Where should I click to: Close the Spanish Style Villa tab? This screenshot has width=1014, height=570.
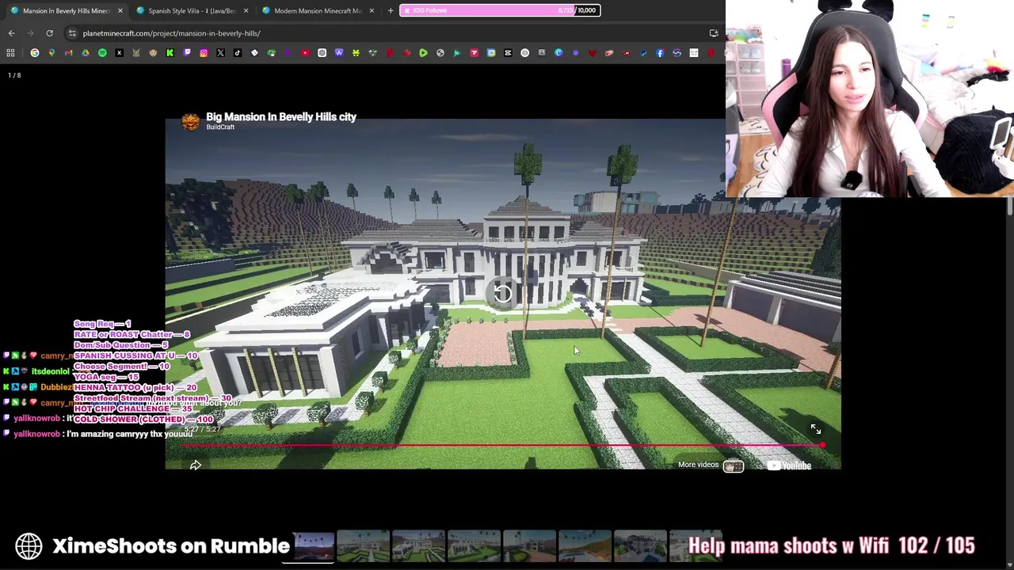246,10
